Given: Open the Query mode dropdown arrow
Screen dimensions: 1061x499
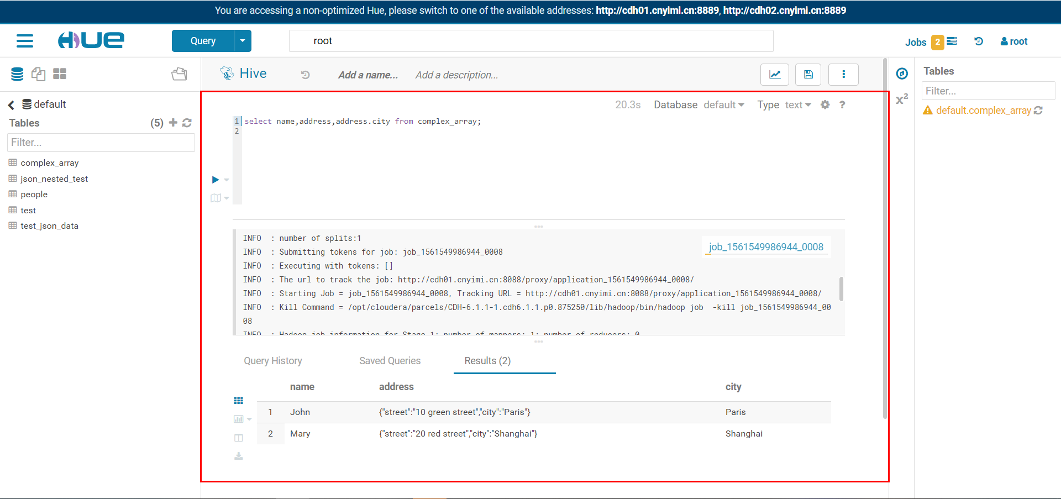Looking at the screenshot, I should 242,40.
